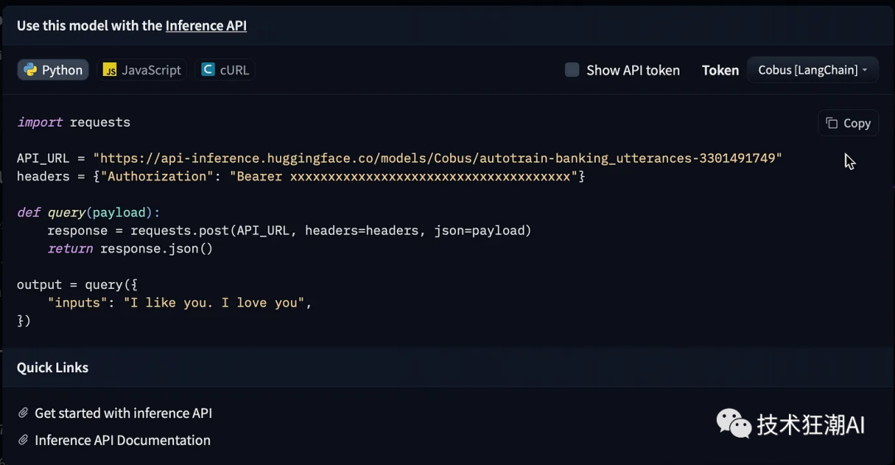The height and width of the screenshot is (465, 895).
Task: Click the API_URL string in the code
Action: (438, 158)
